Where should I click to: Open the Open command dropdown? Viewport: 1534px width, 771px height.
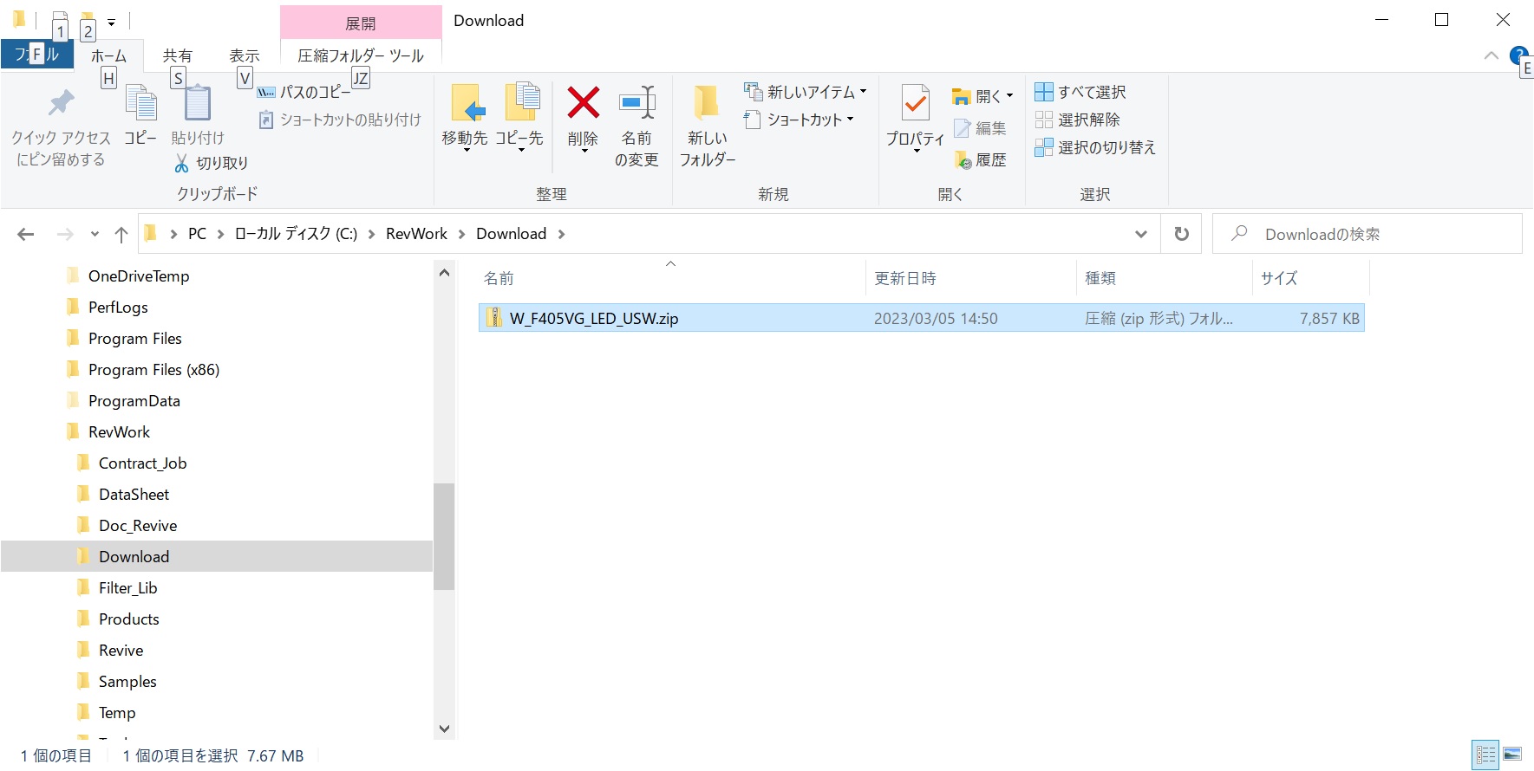[982, 95]
